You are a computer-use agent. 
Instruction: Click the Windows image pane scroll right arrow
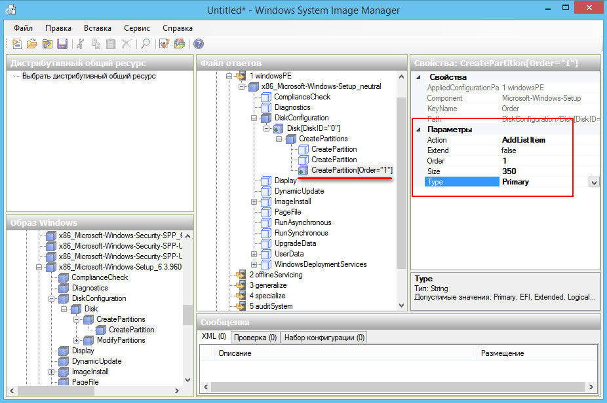pos(176,391)
